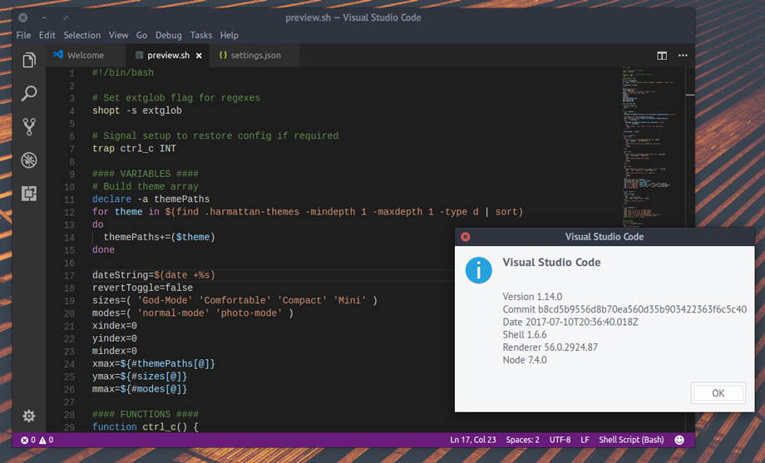This screenshot has width=765, height=463.
Task: Open the Go menu
Action: point(141,35)
